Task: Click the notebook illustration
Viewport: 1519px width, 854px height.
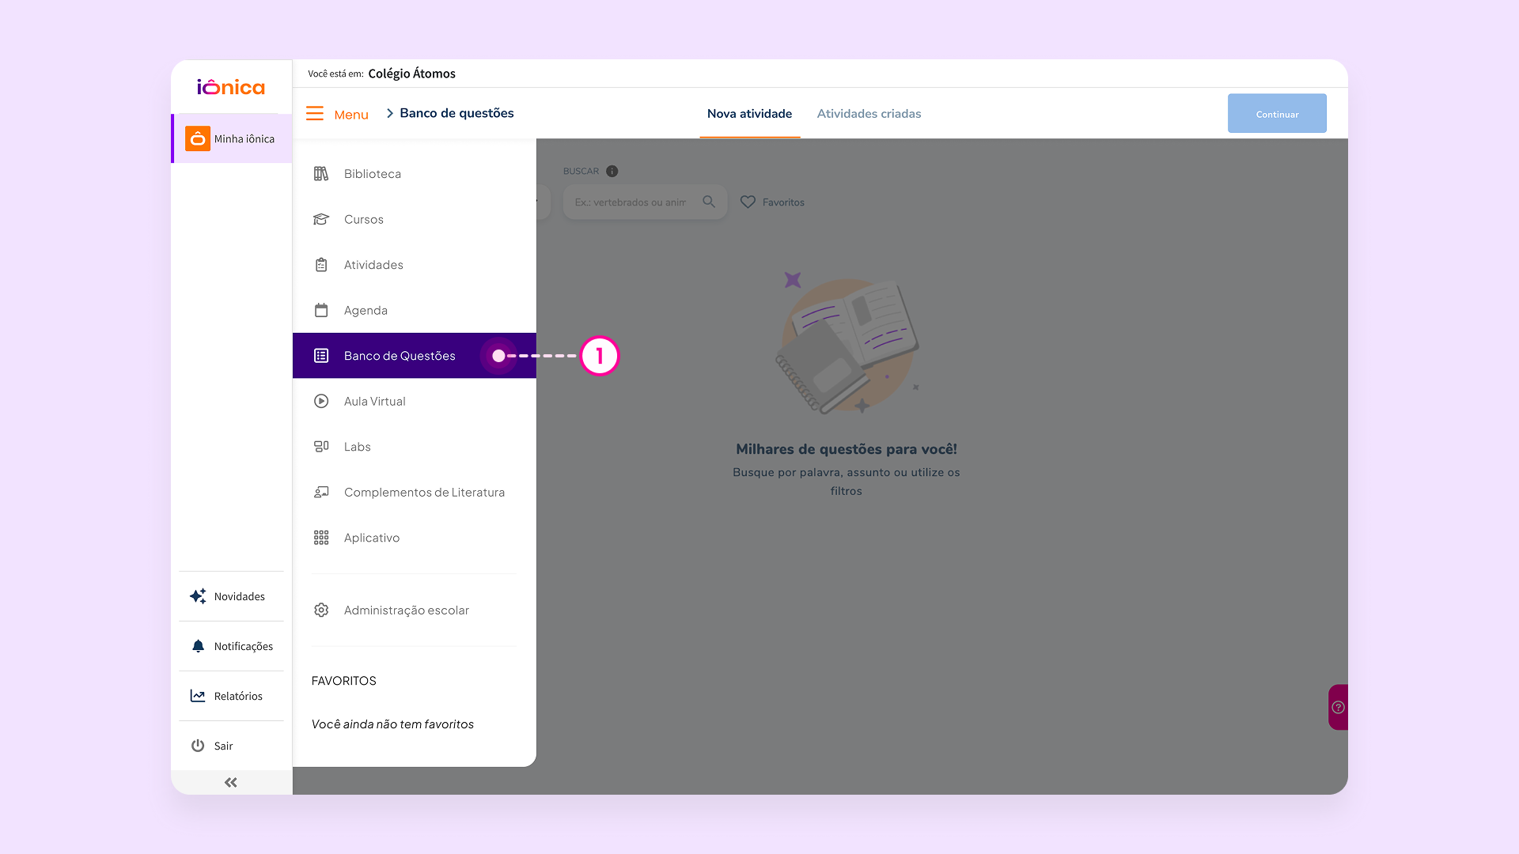Action: click(847, 342)
